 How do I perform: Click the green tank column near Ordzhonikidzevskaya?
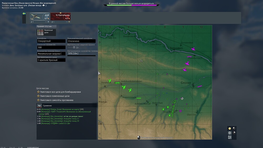[x=117, y=83]
